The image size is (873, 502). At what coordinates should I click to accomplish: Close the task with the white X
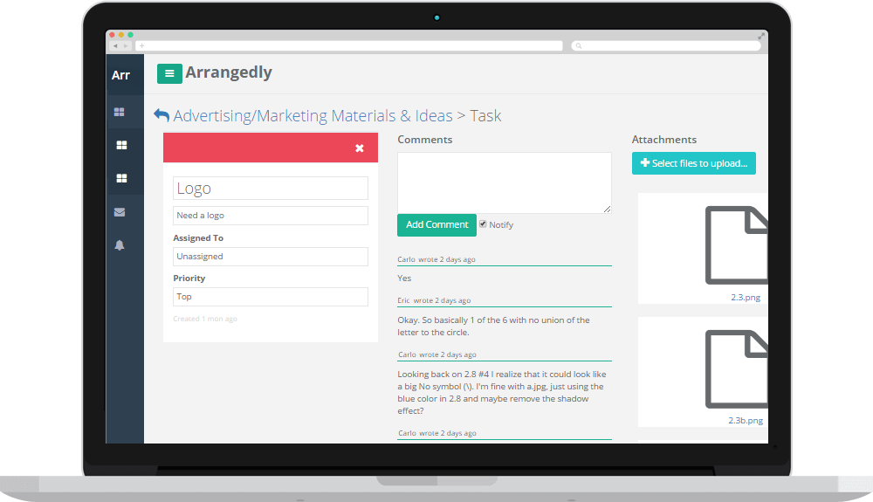(360, 148)
